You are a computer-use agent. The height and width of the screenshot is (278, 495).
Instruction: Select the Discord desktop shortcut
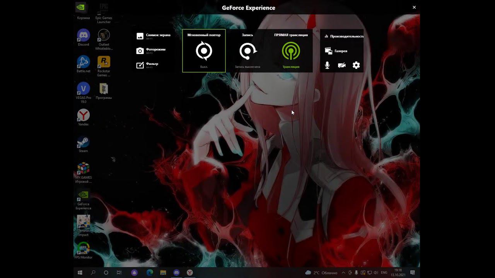(84, 37)
